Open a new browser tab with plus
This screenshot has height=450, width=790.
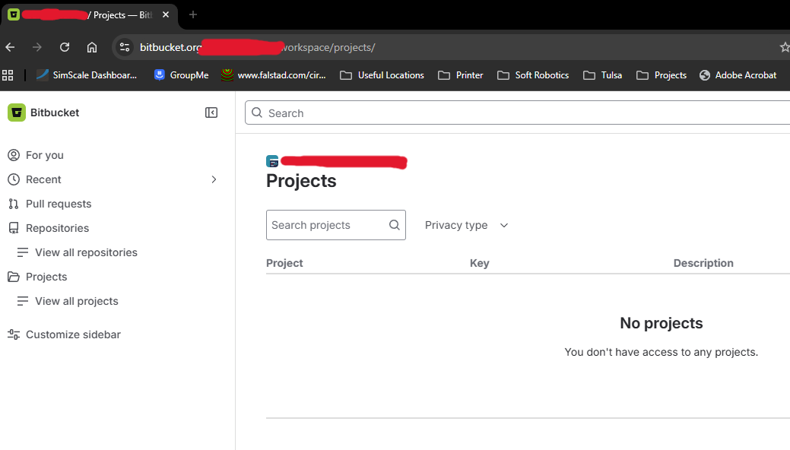[x=193, y=14]
